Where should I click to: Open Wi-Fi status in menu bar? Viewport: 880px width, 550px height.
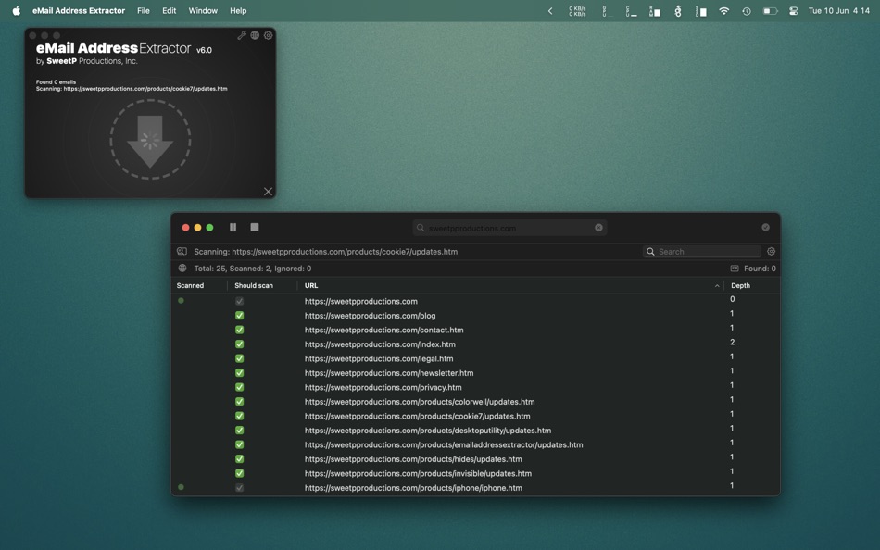pyautogui.click(x=724, y=11)
